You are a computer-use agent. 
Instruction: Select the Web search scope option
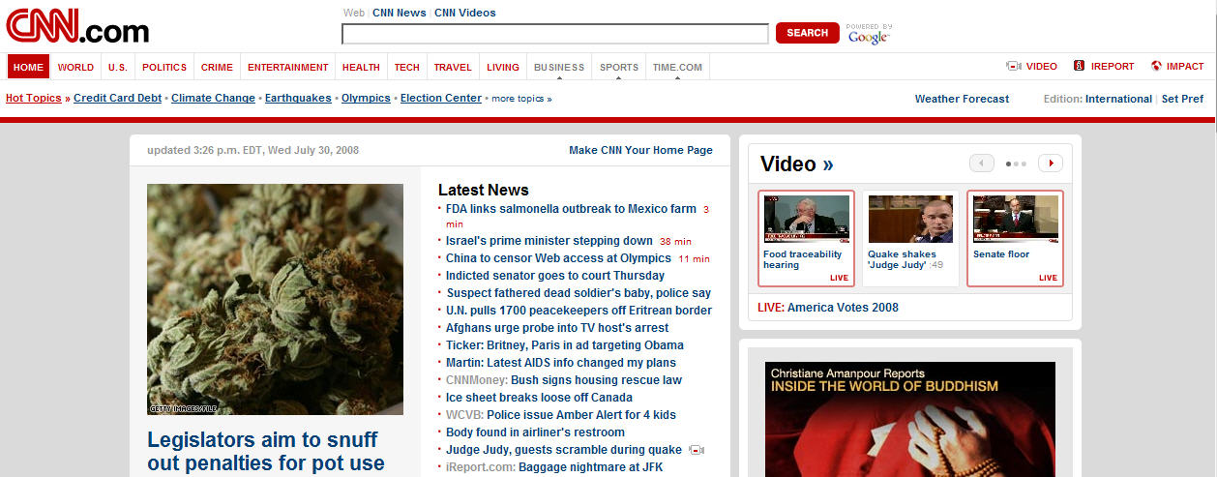click(x=354, y=14)
